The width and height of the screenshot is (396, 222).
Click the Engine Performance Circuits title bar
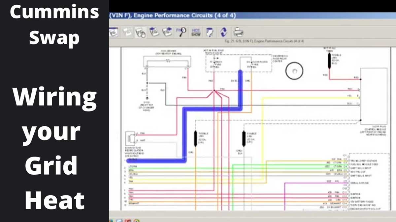click(252, 15)
